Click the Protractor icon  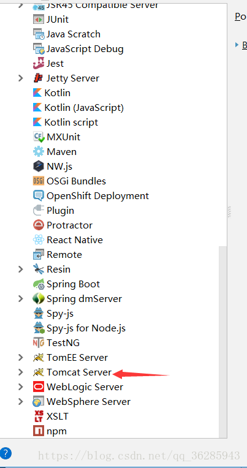point(39,225)
